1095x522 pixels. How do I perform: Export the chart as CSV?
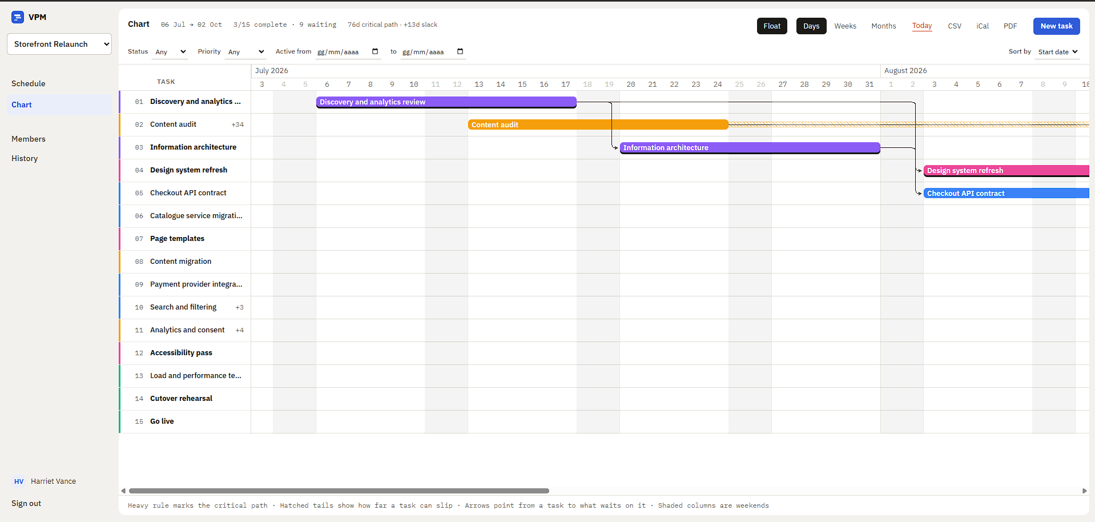point(955,26)
